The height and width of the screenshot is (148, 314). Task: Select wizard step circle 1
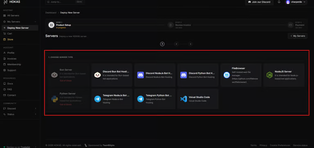point(162,44)
